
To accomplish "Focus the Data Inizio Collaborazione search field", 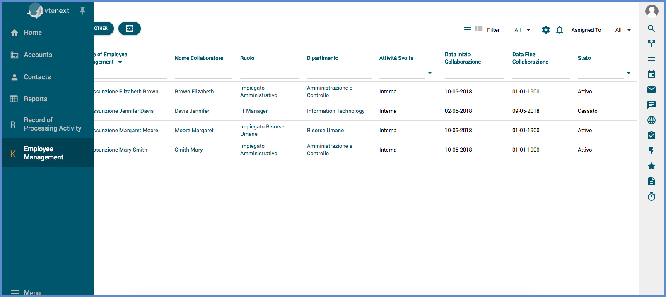I will coord(475,73).
